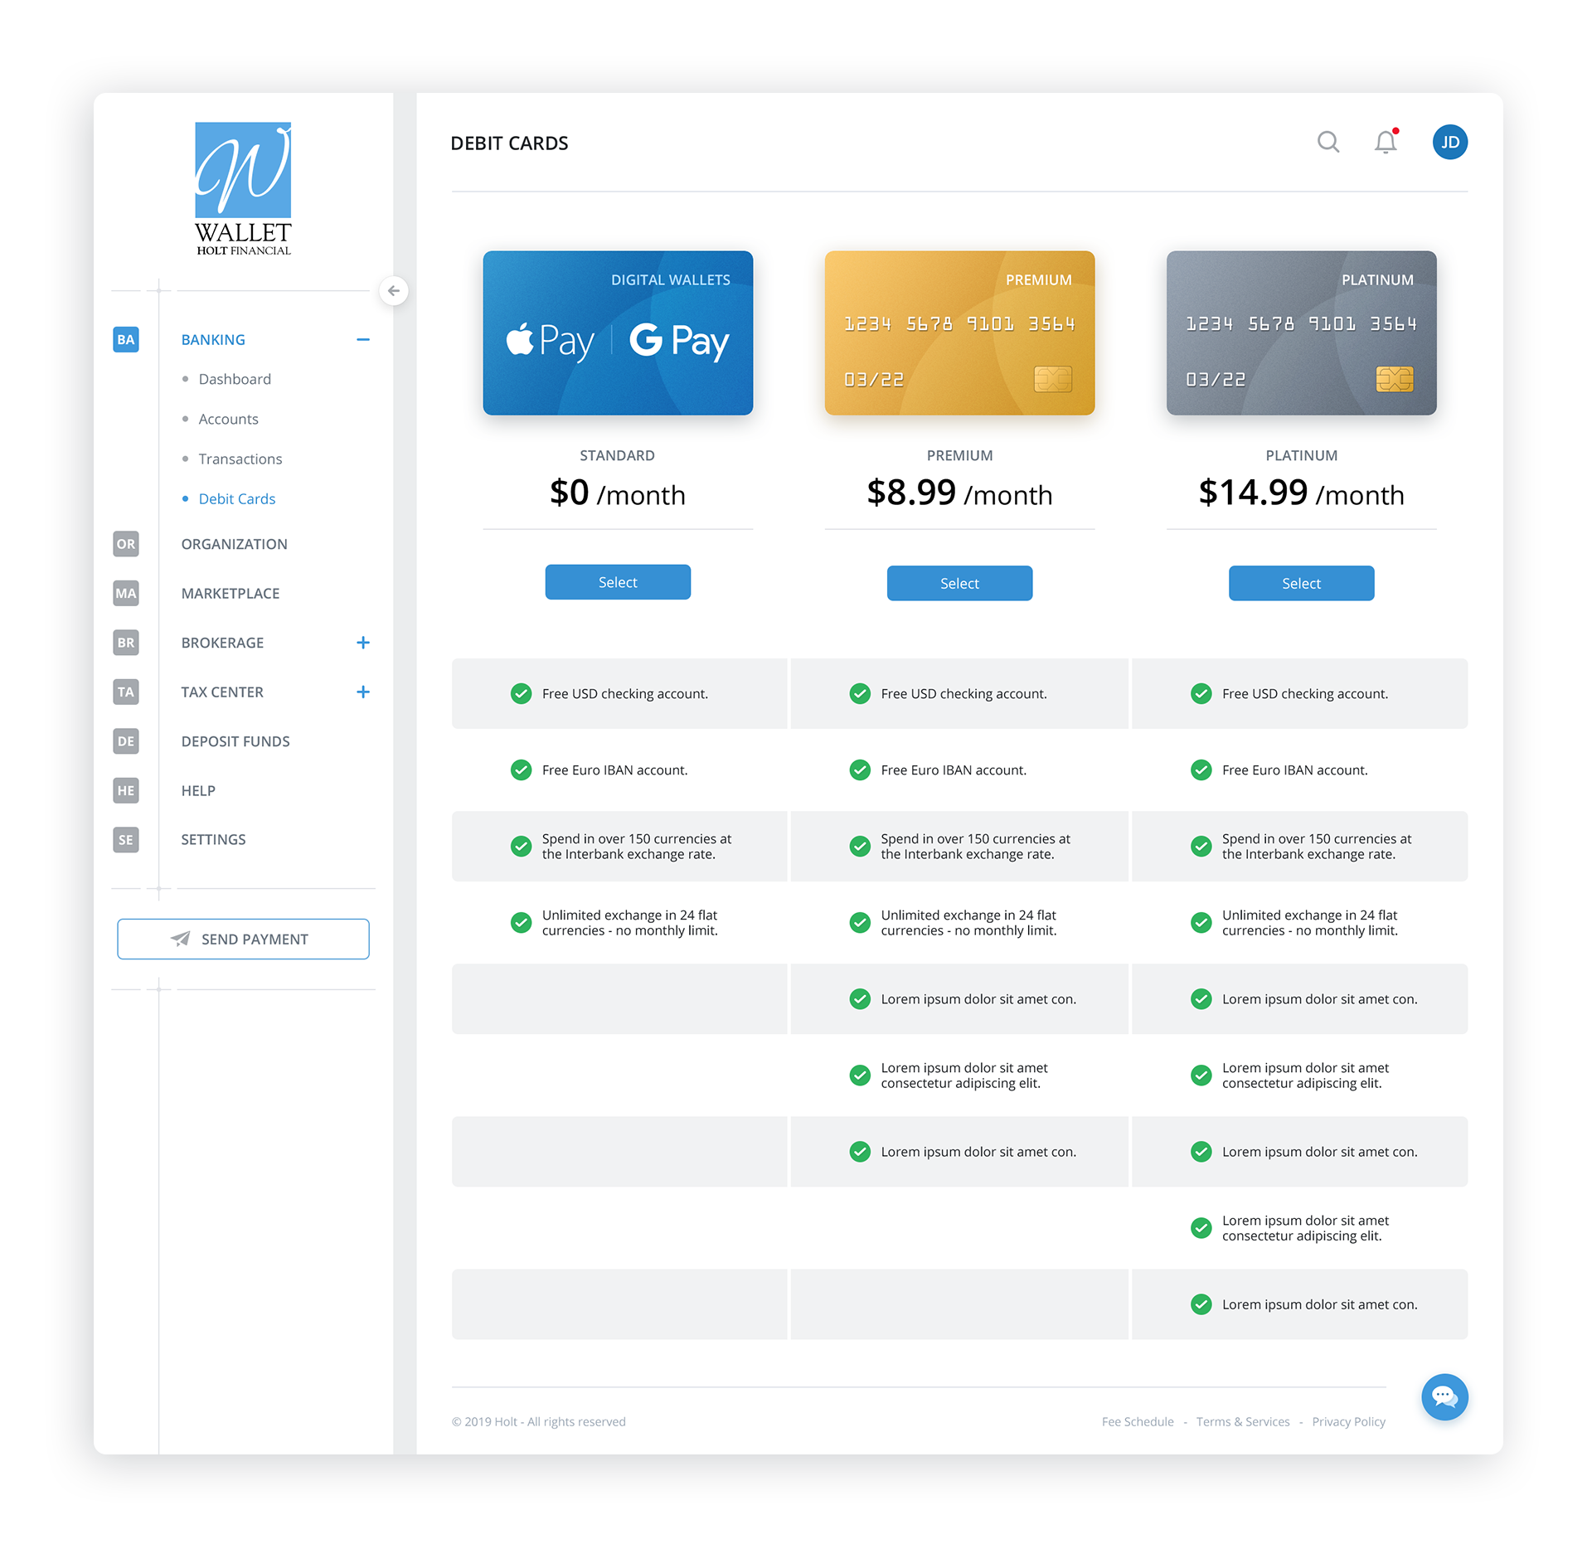The height and width of the screenshot is (1544, 1592).
Task: Open the Transactions submenu item
Action: 240,459
